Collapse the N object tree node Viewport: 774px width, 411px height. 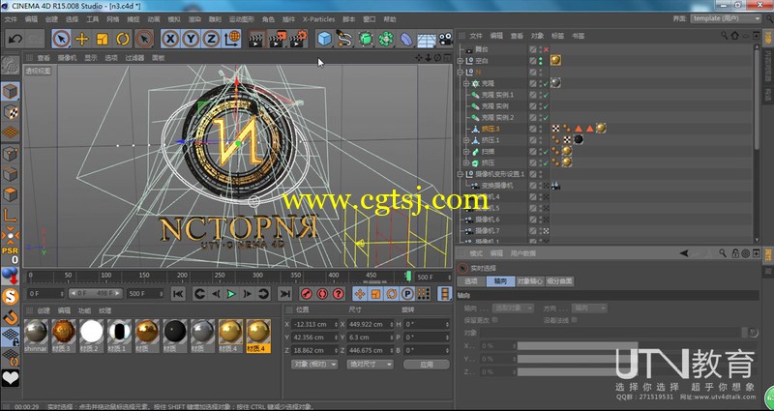coord(461,72)
